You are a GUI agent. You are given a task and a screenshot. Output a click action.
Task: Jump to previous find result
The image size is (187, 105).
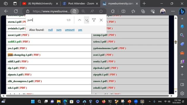tap(79, 20)
